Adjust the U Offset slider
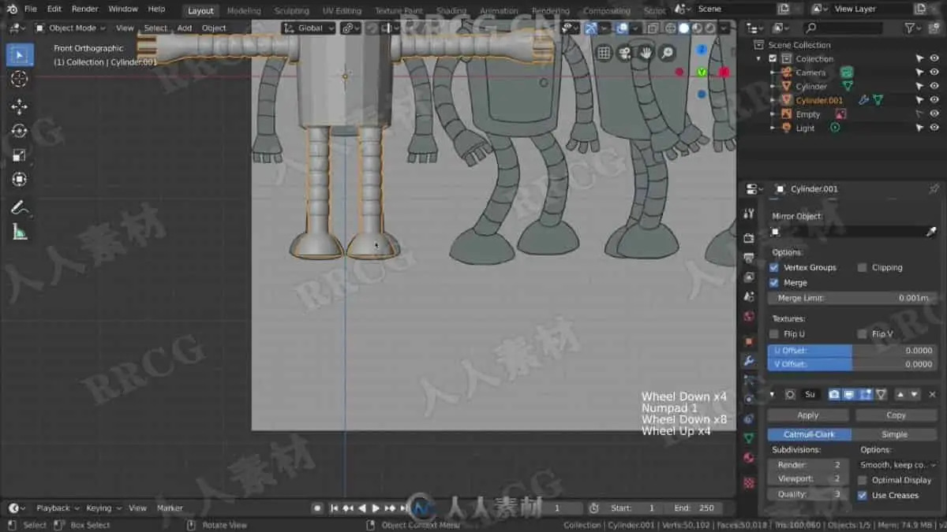The height and width of the screenshot is (532, 947). (852, 350)
